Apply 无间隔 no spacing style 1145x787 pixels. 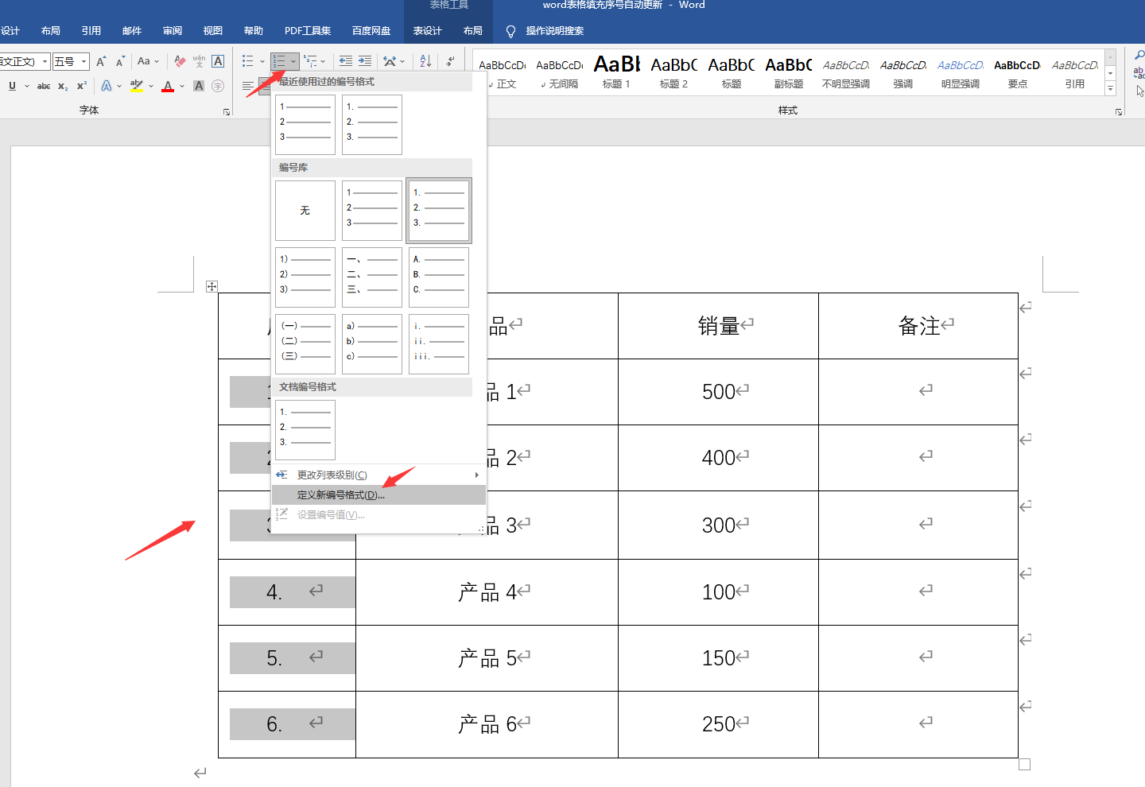pos(559,72)
